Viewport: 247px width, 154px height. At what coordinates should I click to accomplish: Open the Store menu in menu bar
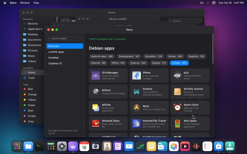click(13, 3)
